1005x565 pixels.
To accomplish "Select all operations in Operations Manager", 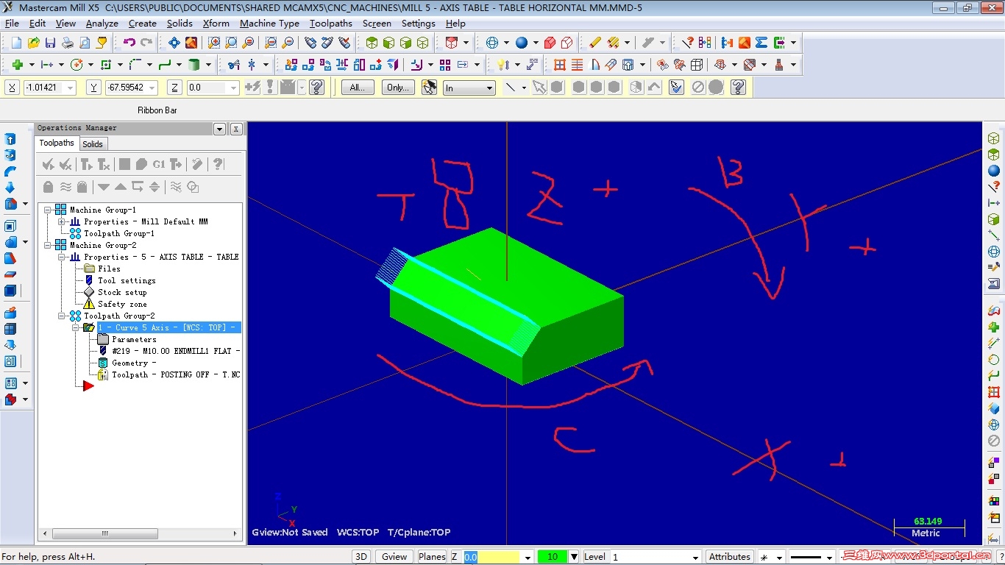I will (x=48, y=164).
